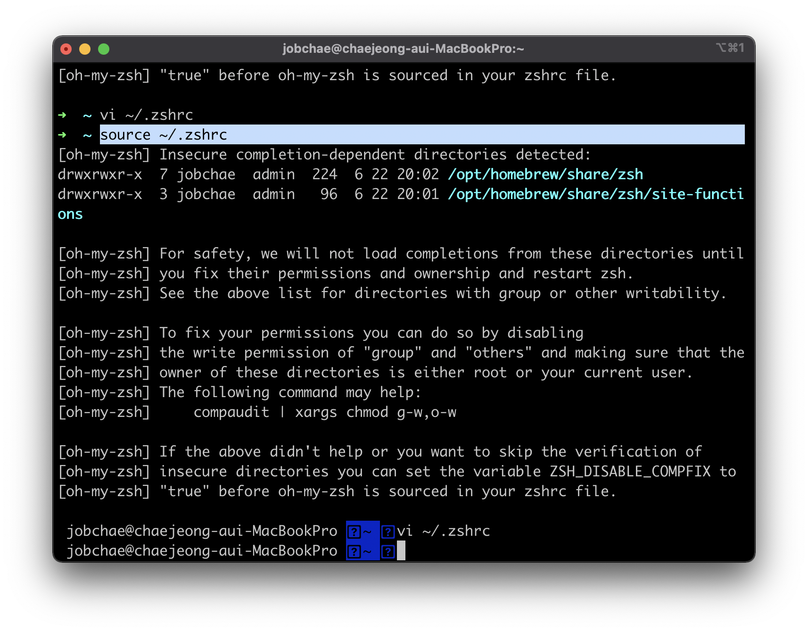Viewport: 808px width, 632px height.
Task: Click the line 'See the above list for directories'
Action: tap(392, 293)
